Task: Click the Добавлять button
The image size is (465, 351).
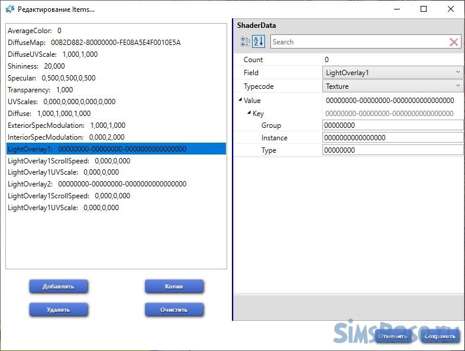Action: (59, 286)
